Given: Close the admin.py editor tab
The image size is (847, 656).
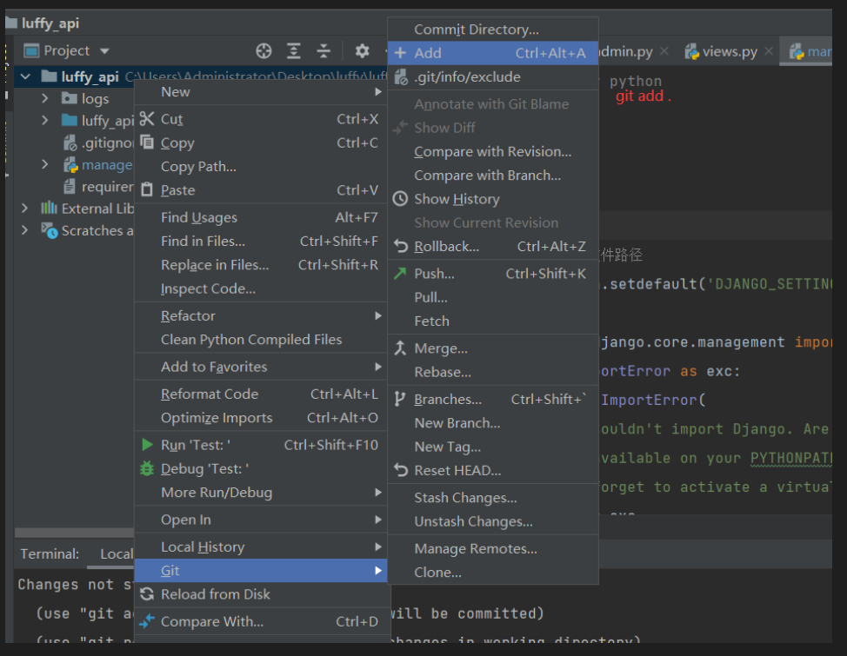Looking at the screenshot, I should coord(664,52).
